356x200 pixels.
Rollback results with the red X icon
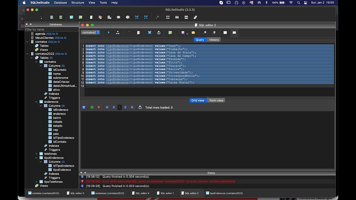pos(99,107)
